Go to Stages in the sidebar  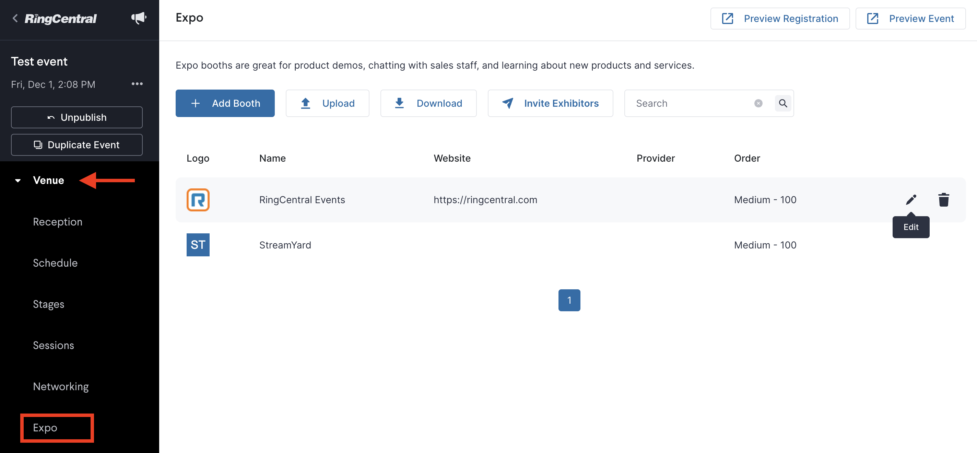(49, 304)
